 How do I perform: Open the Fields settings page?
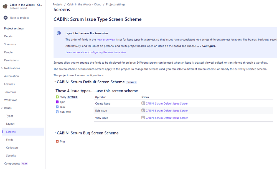(x=10, y=139)
